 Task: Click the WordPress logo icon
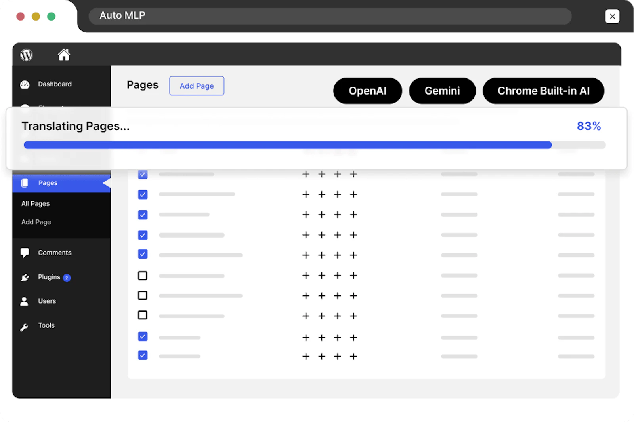[27, 55]
